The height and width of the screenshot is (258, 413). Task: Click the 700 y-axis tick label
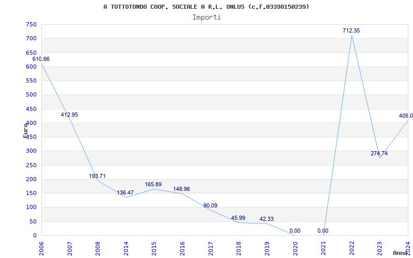[x=31, y=38]
